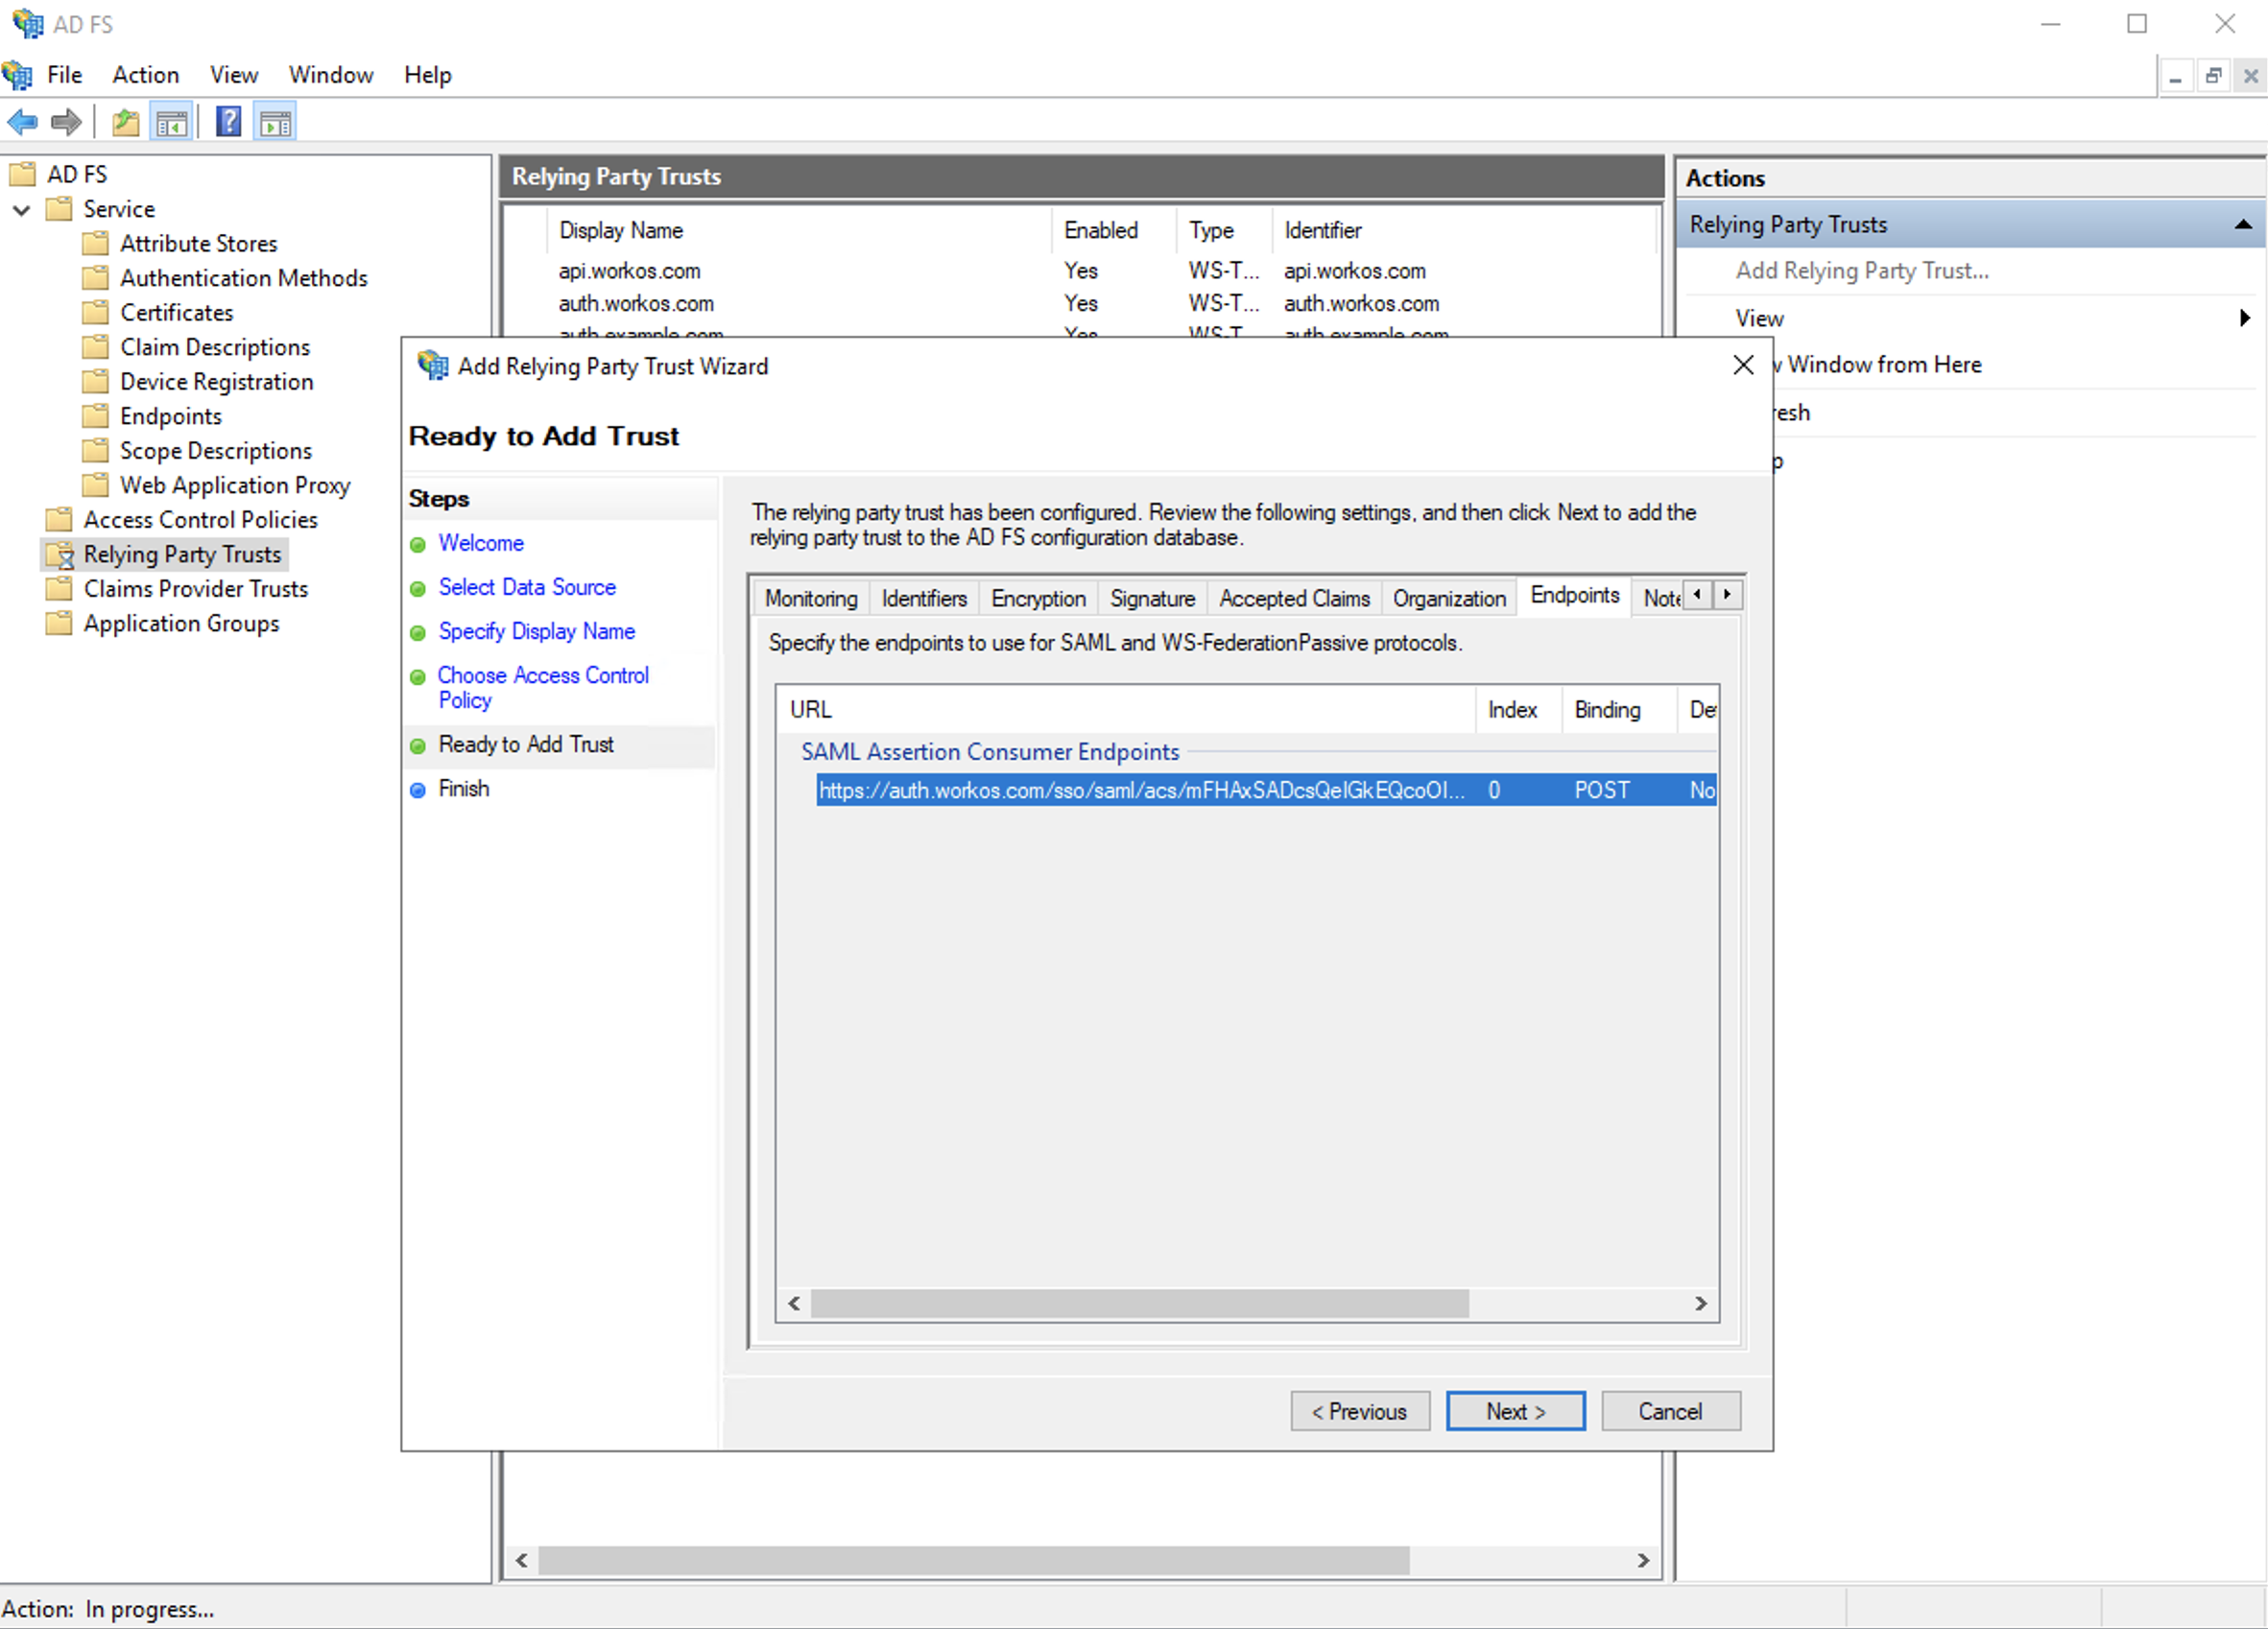2268x1629 pixels.
Task: Click main pane horizontal scrollbar thumb
Action: click(x=974, y=1560)
